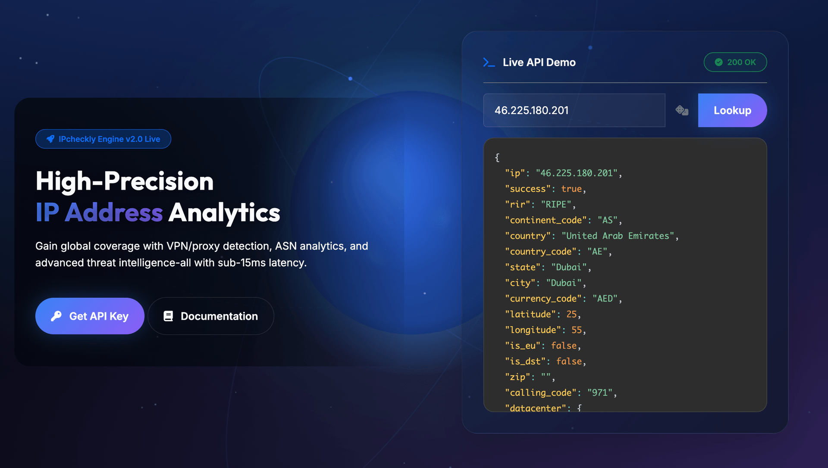Viewport: 828px width, 468px height.
Task: Click the rocket icon in the IPcheckly badge
Action: pyautogui.click(x=50, y=139)
